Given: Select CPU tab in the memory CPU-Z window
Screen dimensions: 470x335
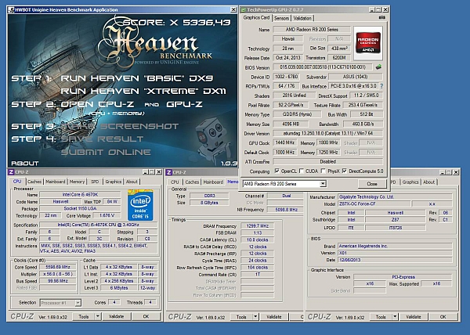Looking at the screenshot, I should click(x=175, y=182).
